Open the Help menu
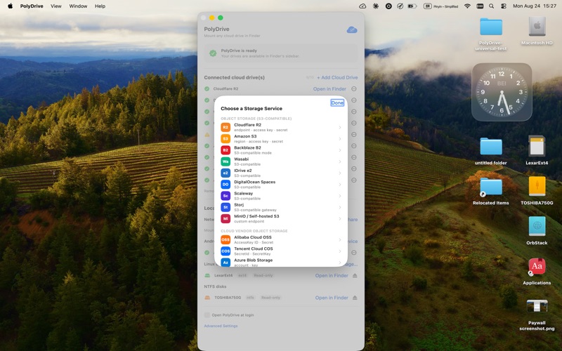The width and height of the screenshot is (562, 351). pyautogui.click(x=100, y=6)
